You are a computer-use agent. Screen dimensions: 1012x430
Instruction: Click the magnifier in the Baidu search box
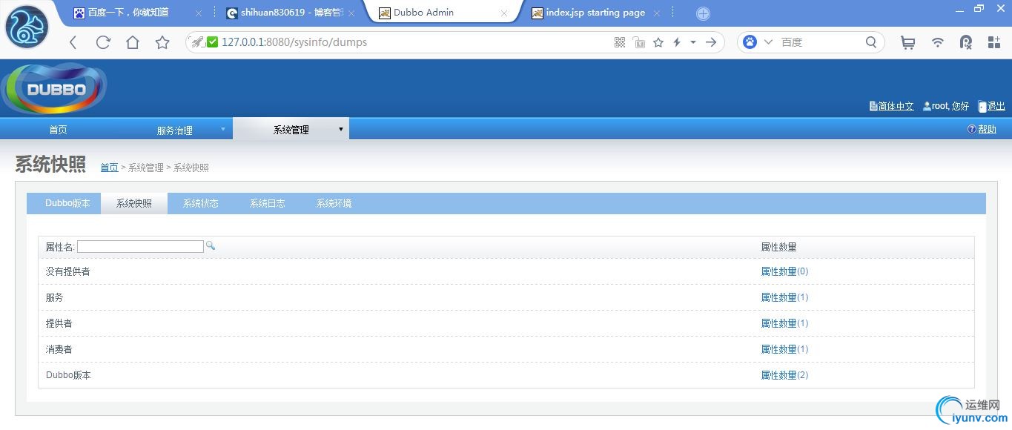[871, 42]
